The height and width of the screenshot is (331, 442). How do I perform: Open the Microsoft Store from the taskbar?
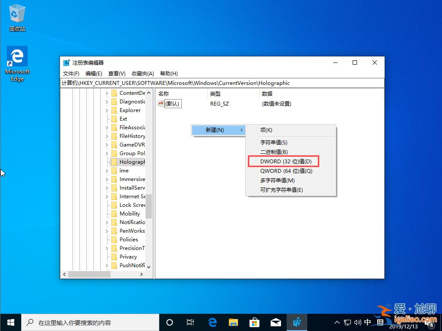255,322
